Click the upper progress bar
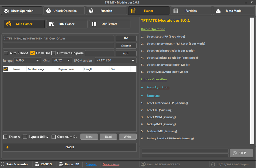256x168 pixels. pos(185,151)
